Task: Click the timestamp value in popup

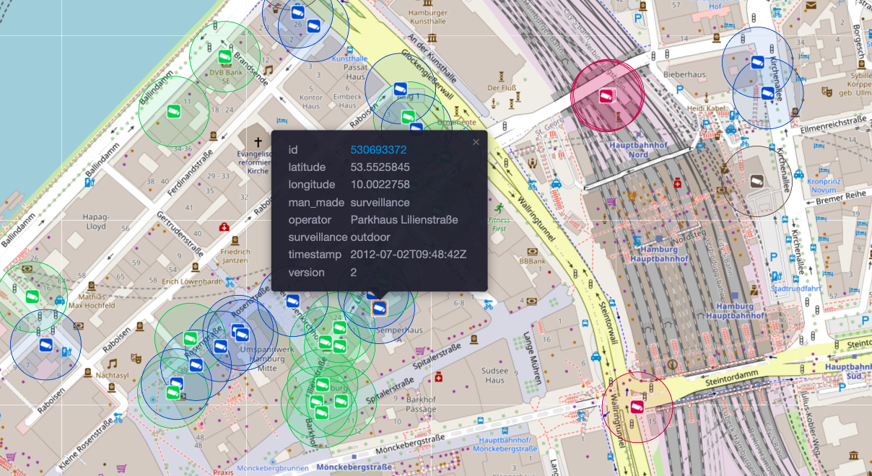Action: [408, 255]
